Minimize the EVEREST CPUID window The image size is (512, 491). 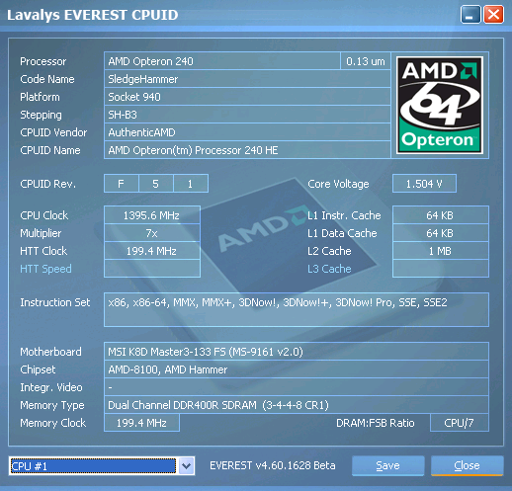tap(470, 15)
